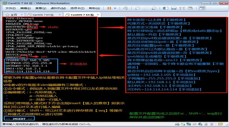This screenshot has height=127, width=229.
Task: Open the 查看(V) menu
Action: coord(41,8)
